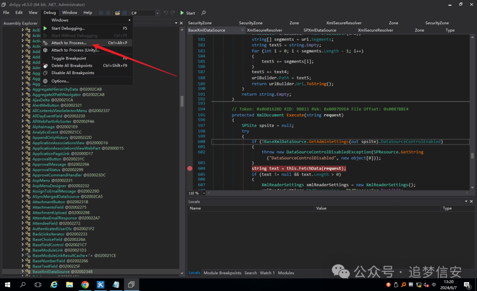Toggle the breakpoint on line 604

pos(190,168)
